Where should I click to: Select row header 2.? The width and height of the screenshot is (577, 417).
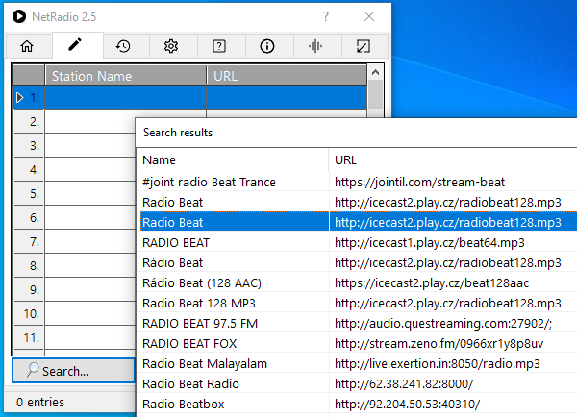tap(29, 121)
